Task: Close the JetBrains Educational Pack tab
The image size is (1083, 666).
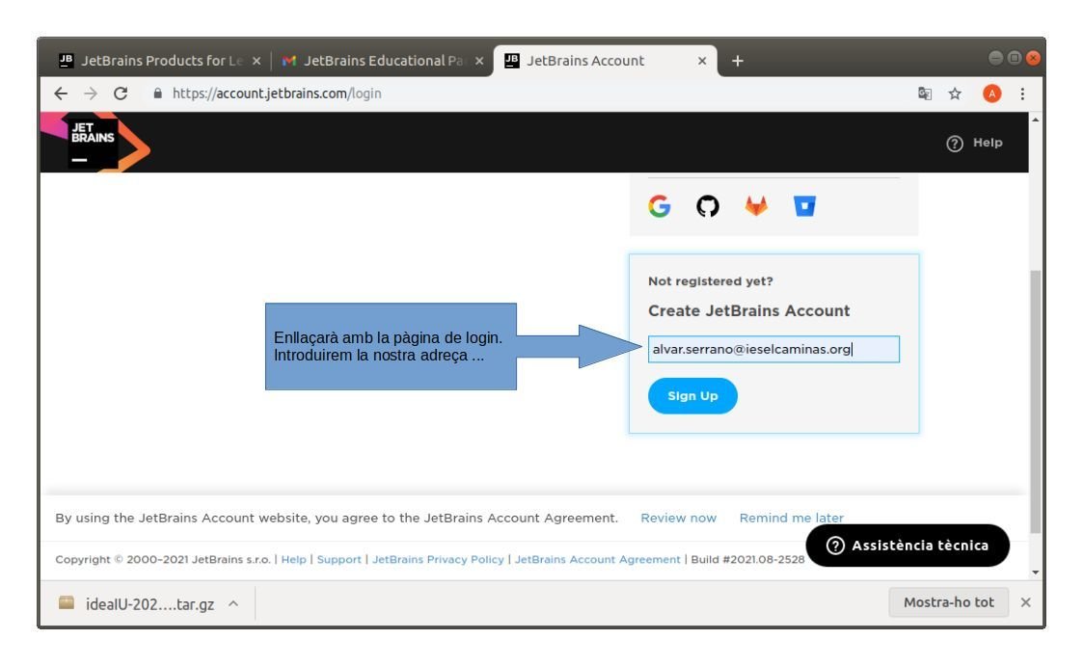Action: click(x=479, y=61)
